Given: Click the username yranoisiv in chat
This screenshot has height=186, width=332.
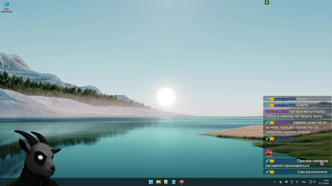Looking at the screenshot, I should [283, 122].
